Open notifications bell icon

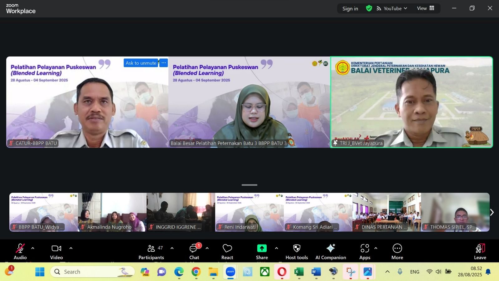tap(488, 272)
